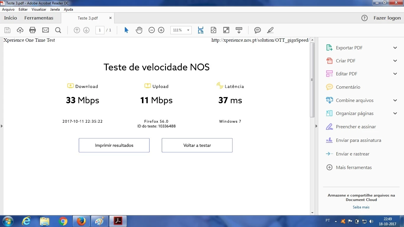Click the xperience.nos.pt URL in the page header
404x227 pixels.
tap(261, 40)
